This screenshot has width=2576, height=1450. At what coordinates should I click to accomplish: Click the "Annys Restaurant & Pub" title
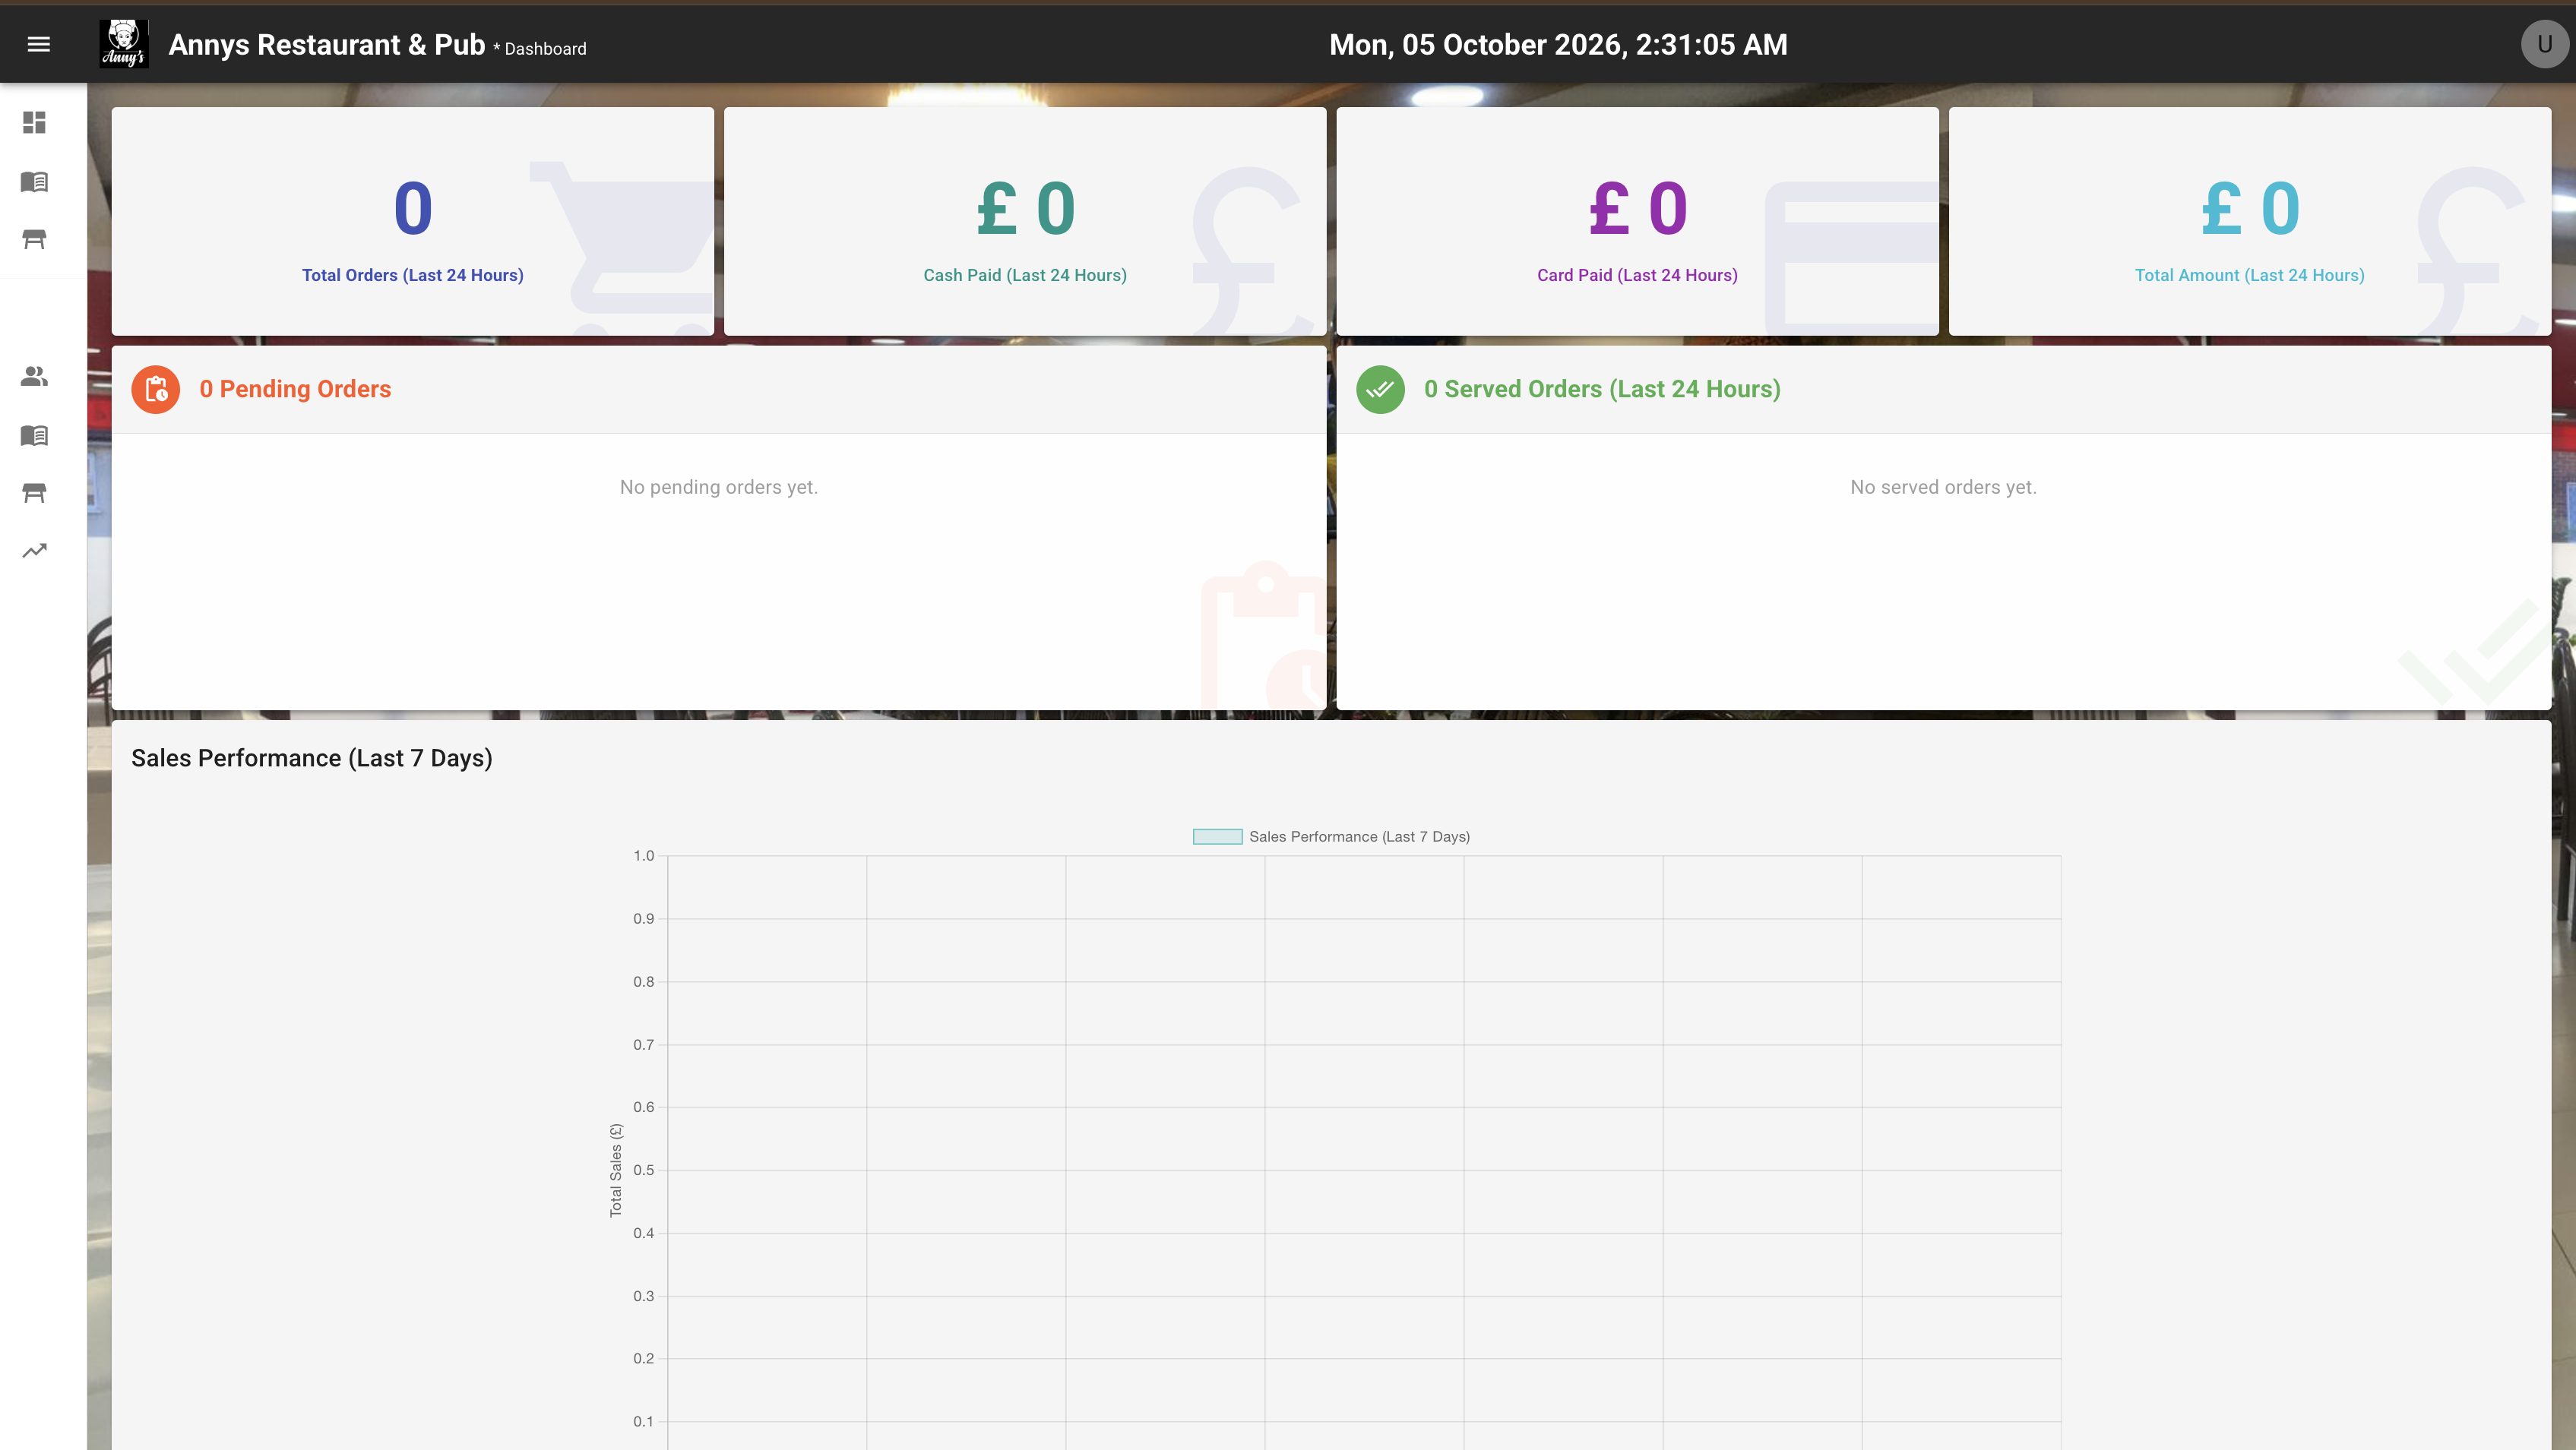point(327,44)
